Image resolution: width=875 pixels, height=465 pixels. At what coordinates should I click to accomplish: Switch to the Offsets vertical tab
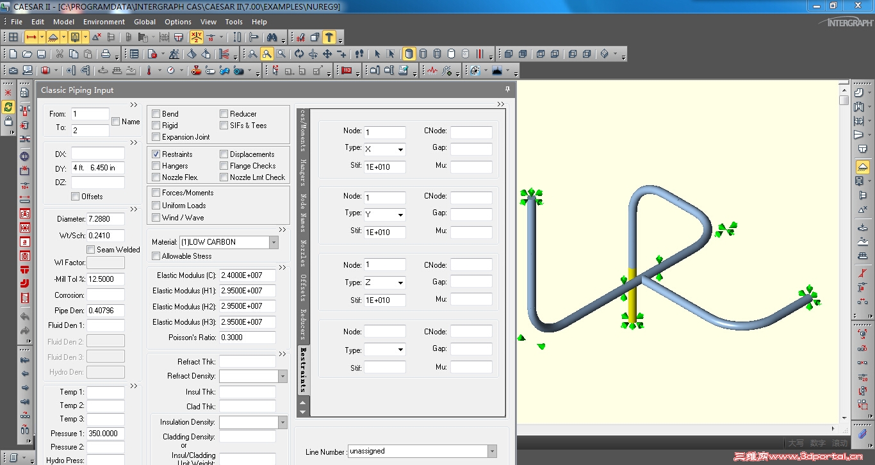pyautogui.click(x=303, y=288)
